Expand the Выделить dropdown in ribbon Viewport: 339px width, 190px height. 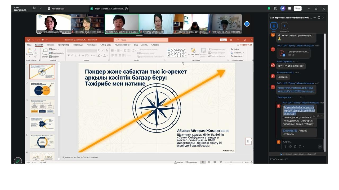[x=238, y=56]
